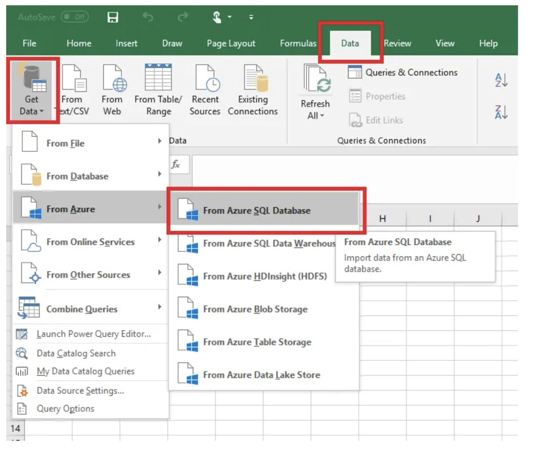Switch to the Formulas tab
Image resolution: width=540 pixels, height=456 pixels.
point(298,43)
